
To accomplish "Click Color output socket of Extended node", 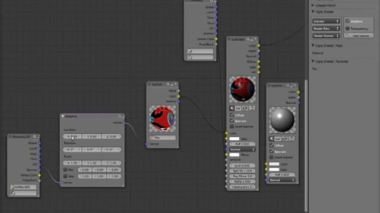I will (259, 46).
